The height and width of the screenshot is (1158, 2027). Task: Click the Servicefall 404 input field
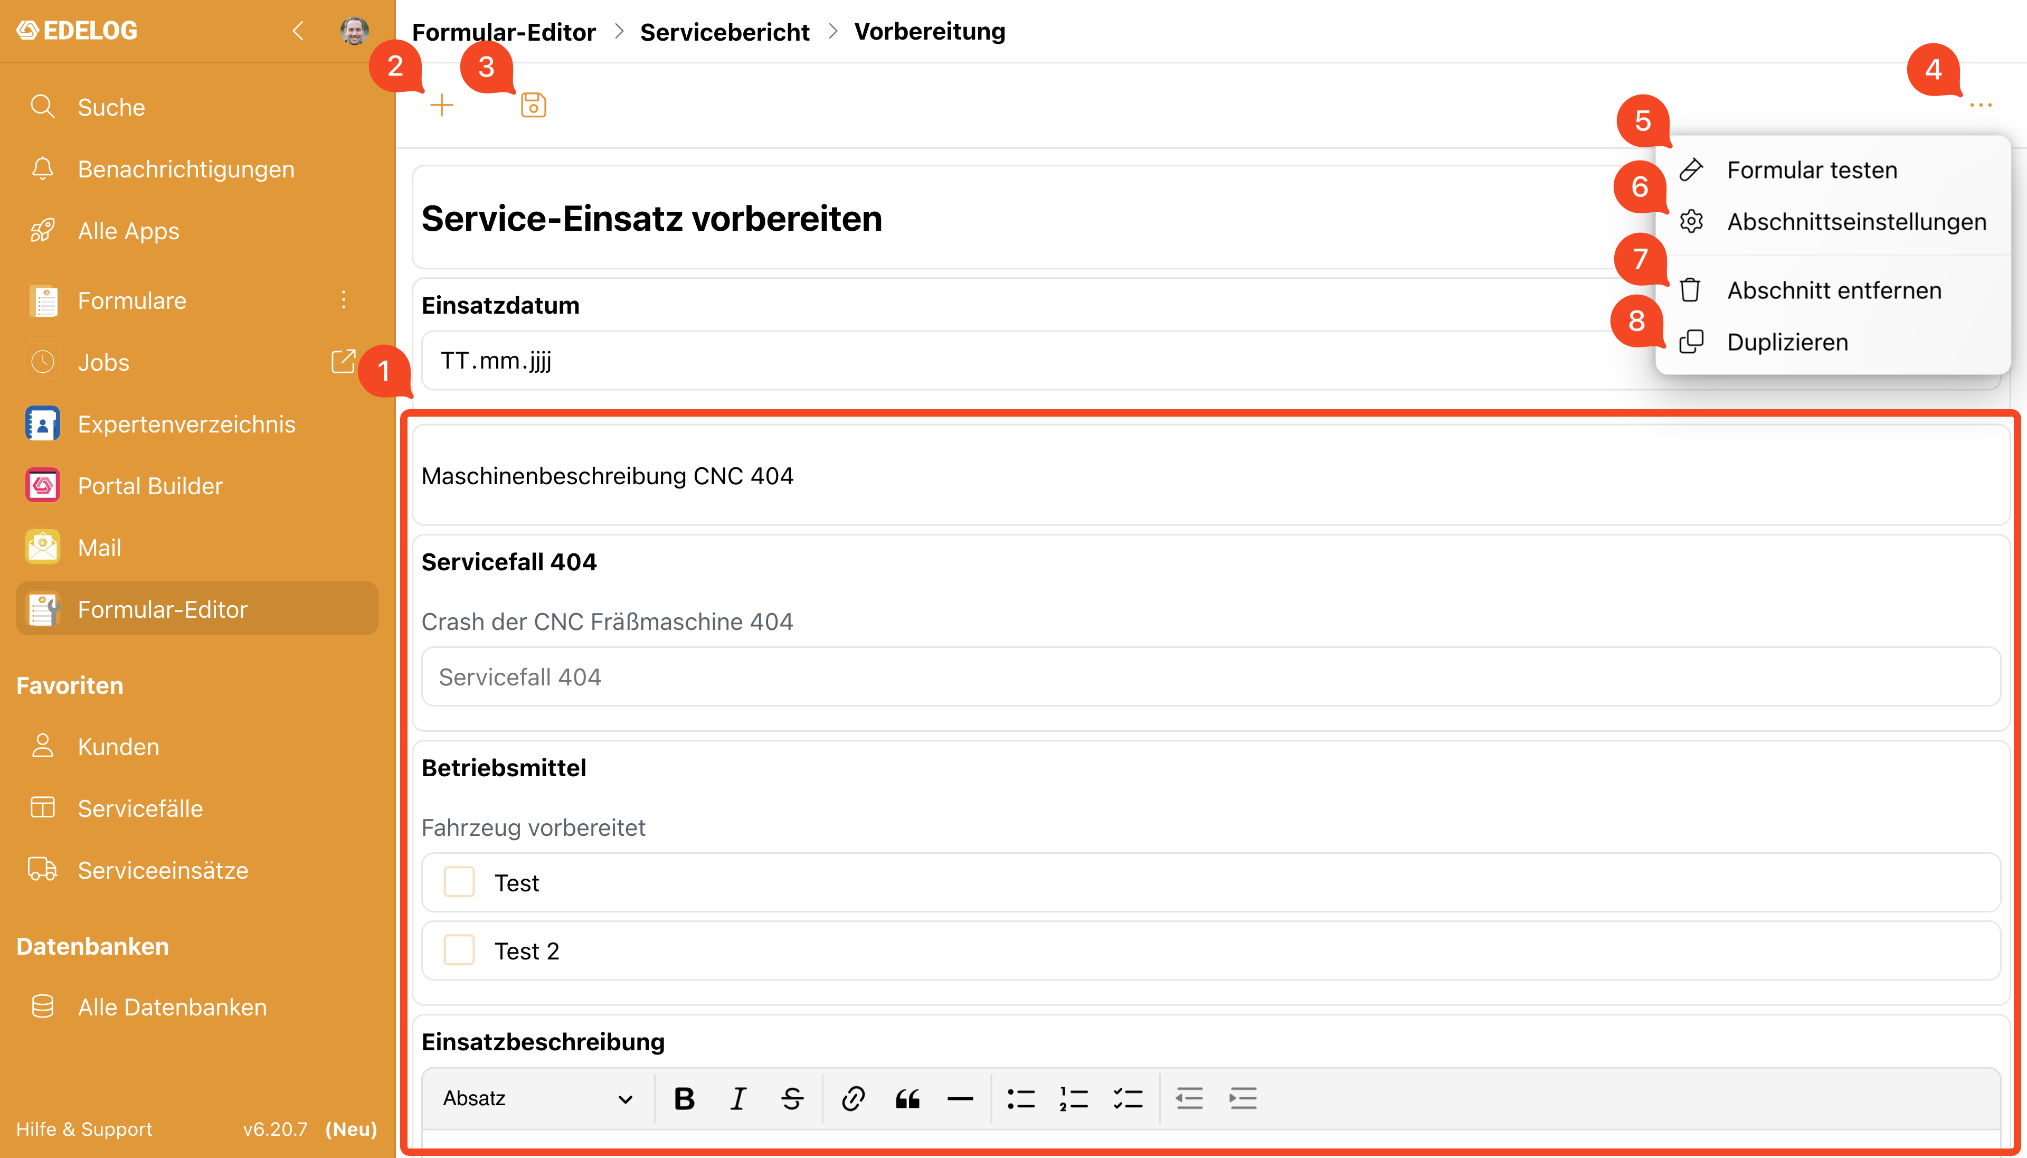[x=1210, y=677]
